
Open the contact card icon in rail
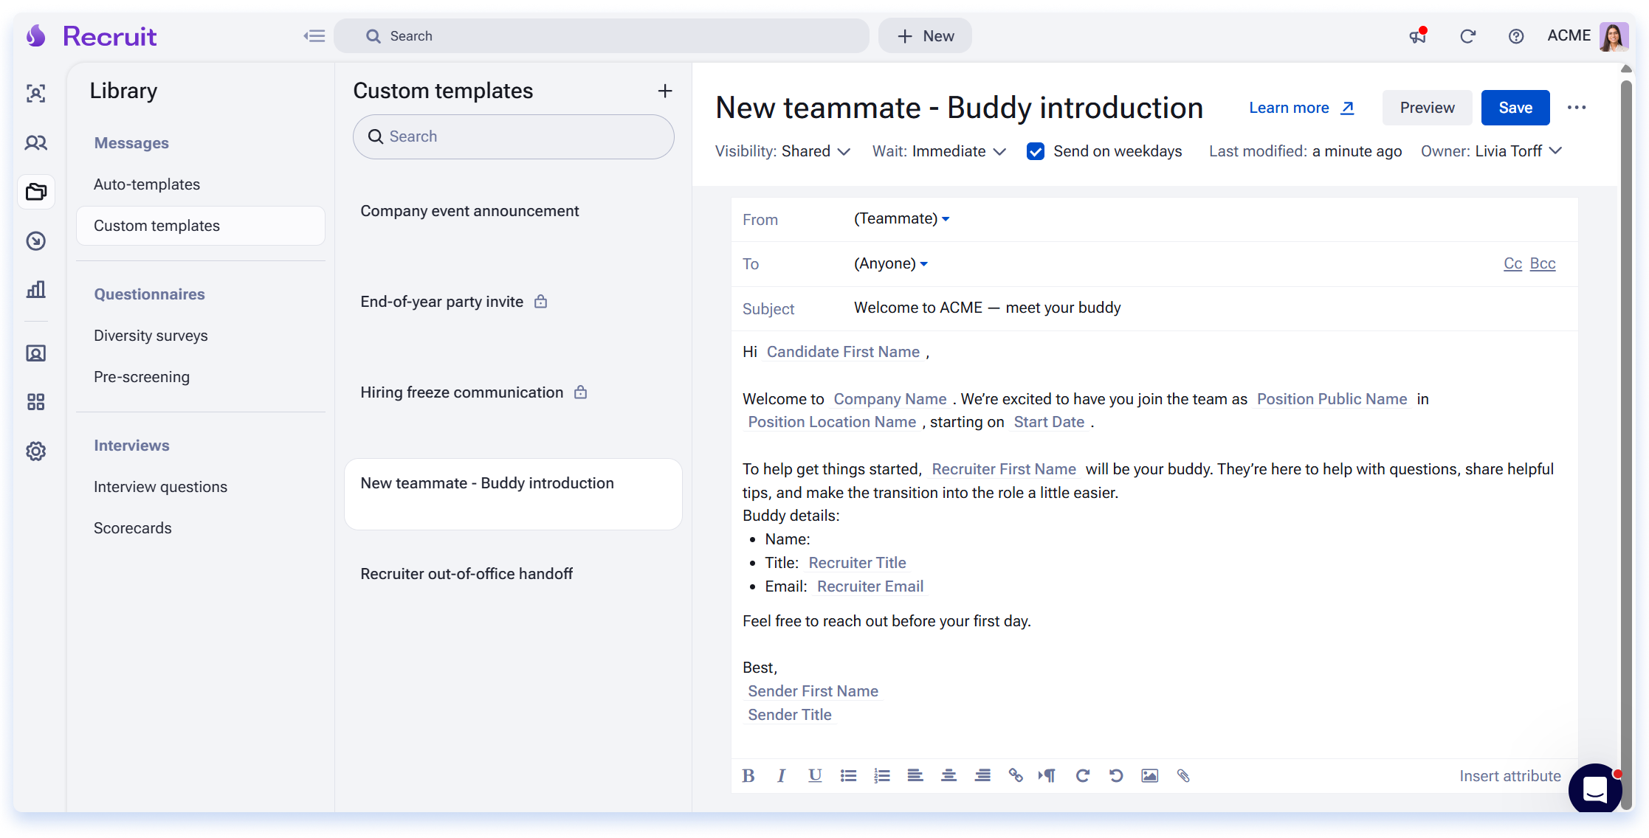click(x=36, y=353)
